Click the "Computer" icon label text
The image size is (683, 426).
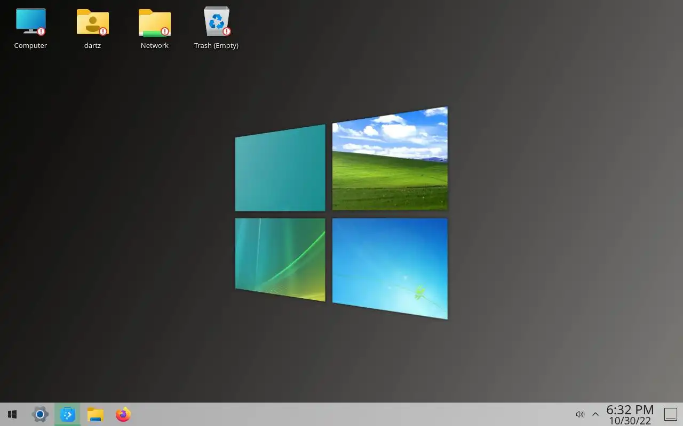tap(30, 46)
